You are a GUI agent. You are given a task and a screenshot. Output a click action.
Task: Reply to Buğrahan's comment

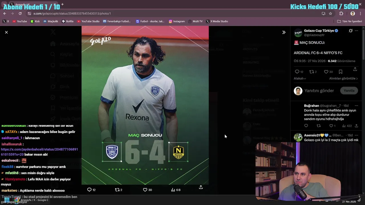pos(306,126)
